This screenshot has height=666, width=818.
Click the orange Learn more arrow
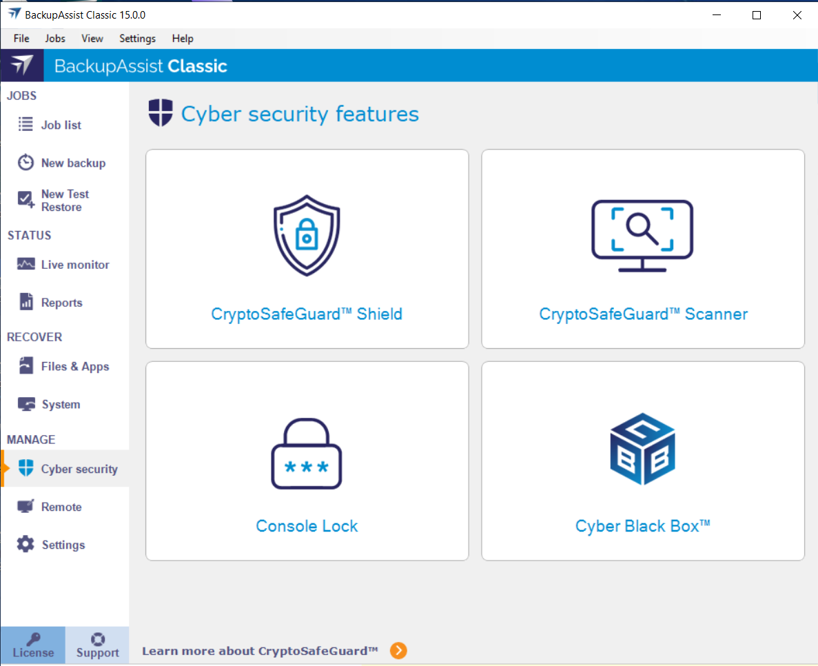[398, 650]
